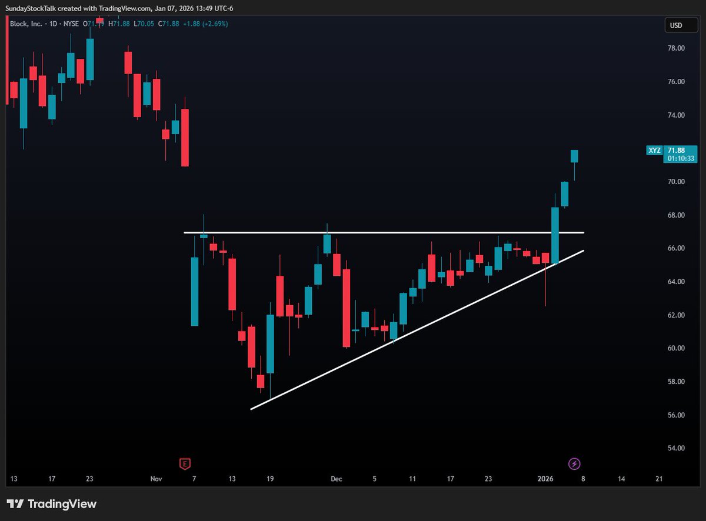
Task: Click the TradingView logo
Action: [x=51, y=504]
